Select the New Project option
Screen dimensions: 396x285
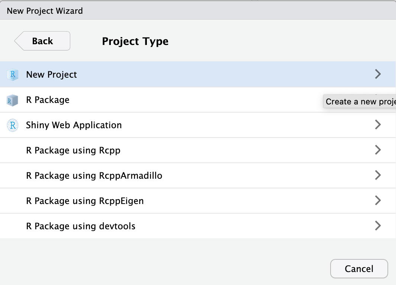51,75
